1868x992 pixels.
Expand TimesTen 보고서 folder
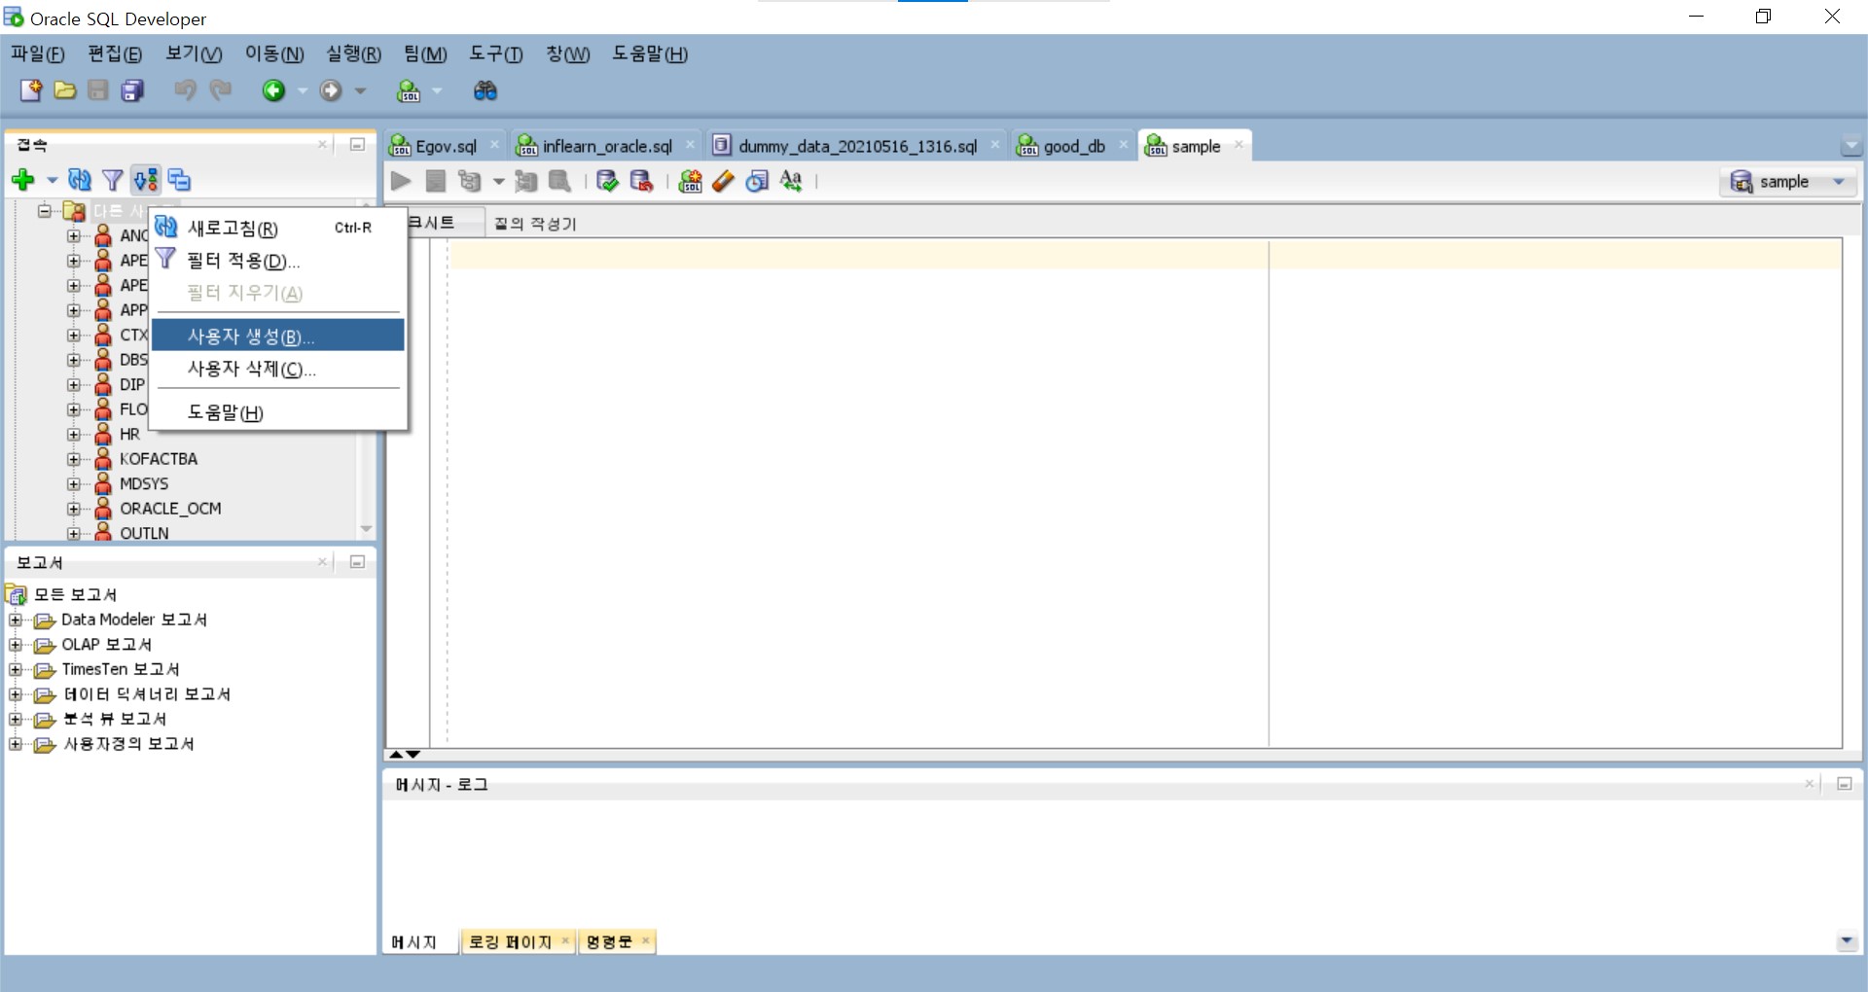pos(16,669)
